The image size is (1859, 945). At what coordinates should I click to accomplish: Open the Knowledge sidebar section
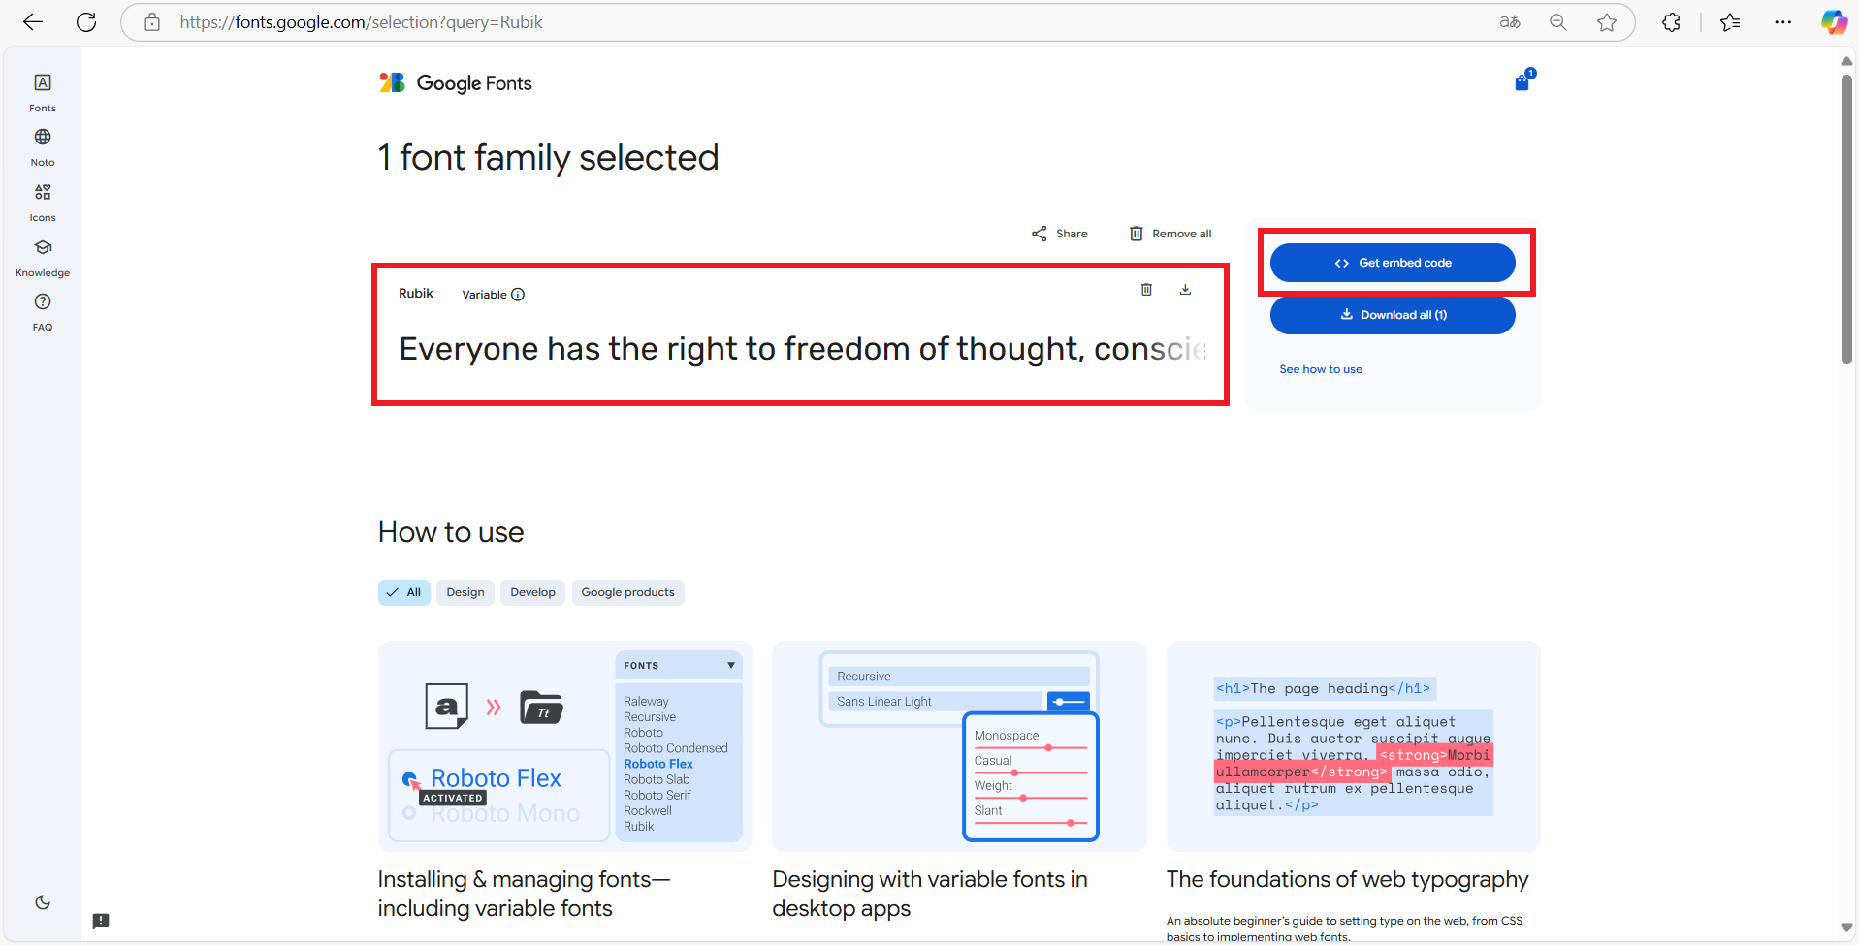tap(42, 256)
